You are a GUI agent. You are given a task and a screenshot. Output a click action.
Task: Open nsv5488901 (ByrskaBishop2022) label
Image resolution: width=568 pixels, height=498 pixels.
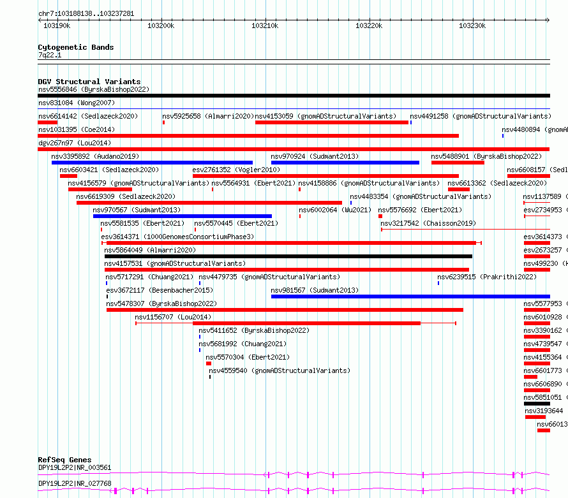click(486, 156)
